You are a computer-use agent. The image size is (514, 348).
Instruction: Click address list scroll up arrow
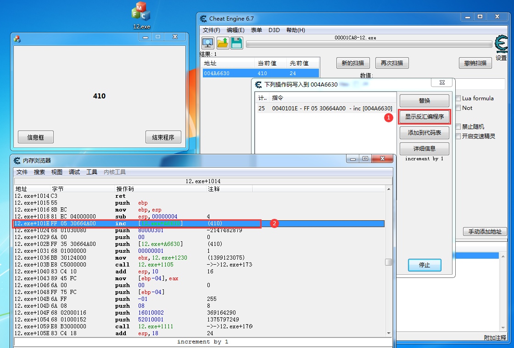pos(503,256)
